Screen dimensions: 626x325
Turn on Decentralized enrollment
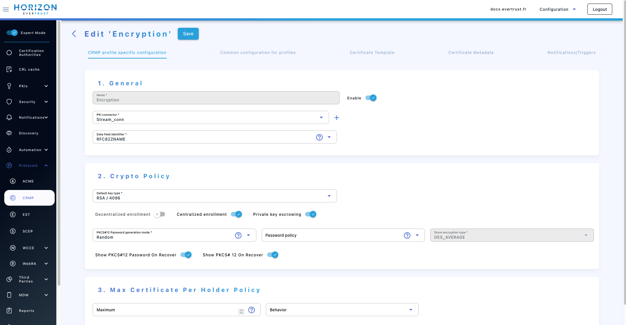click(x=159, y=214)
